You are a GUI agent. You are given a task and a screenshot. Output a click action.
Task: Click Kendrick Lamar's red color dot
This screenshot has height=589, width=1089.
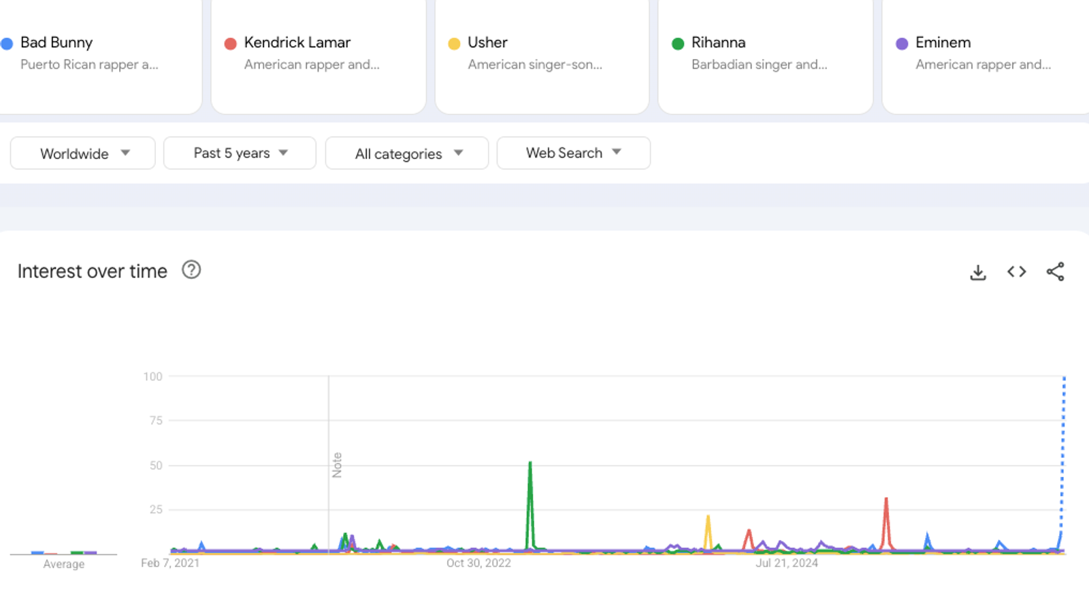pyautogui.click(x=230, y=44)
